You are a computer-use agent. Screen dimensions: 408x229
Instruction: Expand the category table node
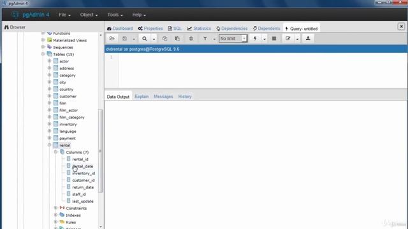point(49,75)
